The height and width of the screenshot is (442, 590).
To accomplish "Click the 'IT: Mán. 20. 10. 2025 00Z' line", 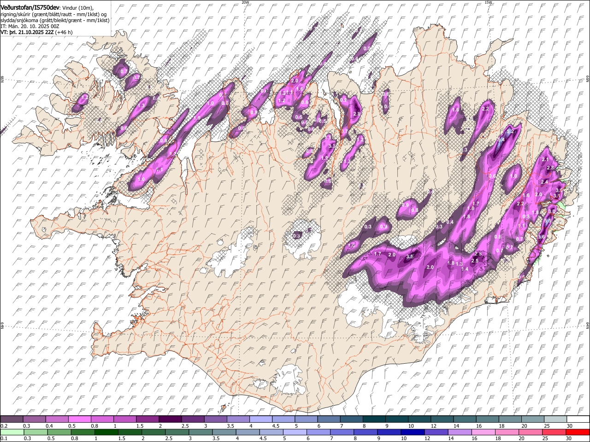I will tap(30, 26).
